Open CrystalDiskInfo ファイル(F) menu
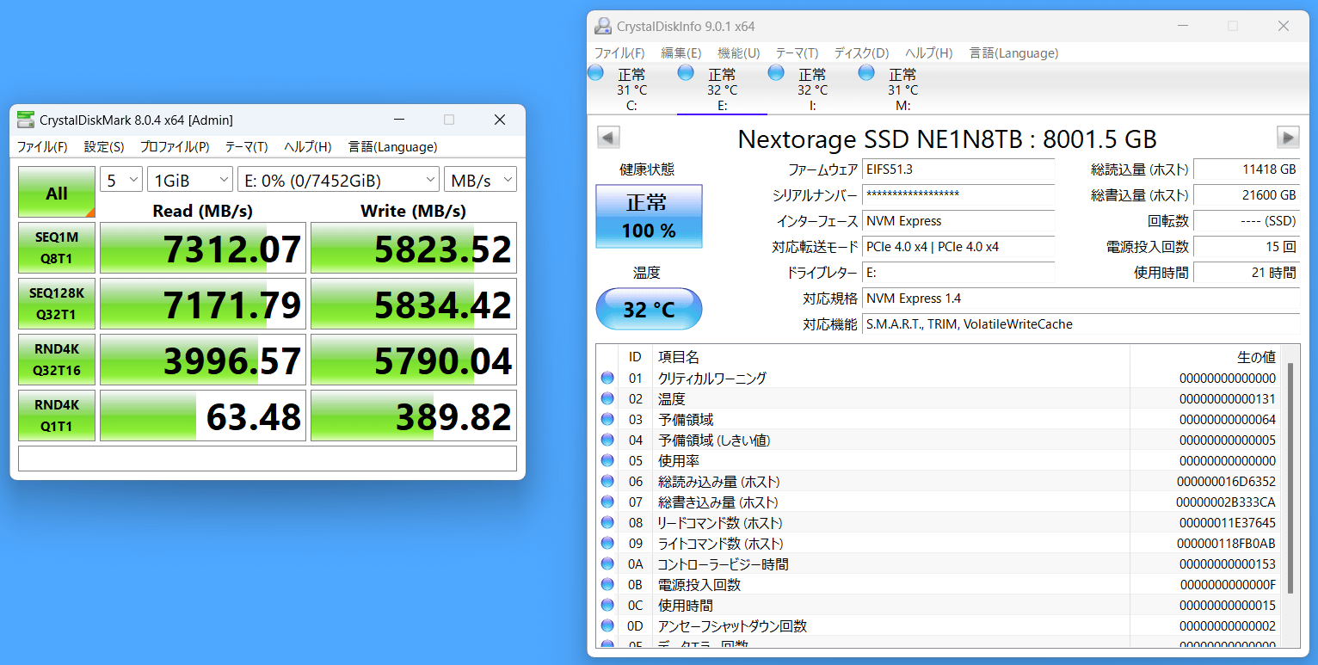Viewport: 1318px width, 665px height. click(x=619, y=53)
